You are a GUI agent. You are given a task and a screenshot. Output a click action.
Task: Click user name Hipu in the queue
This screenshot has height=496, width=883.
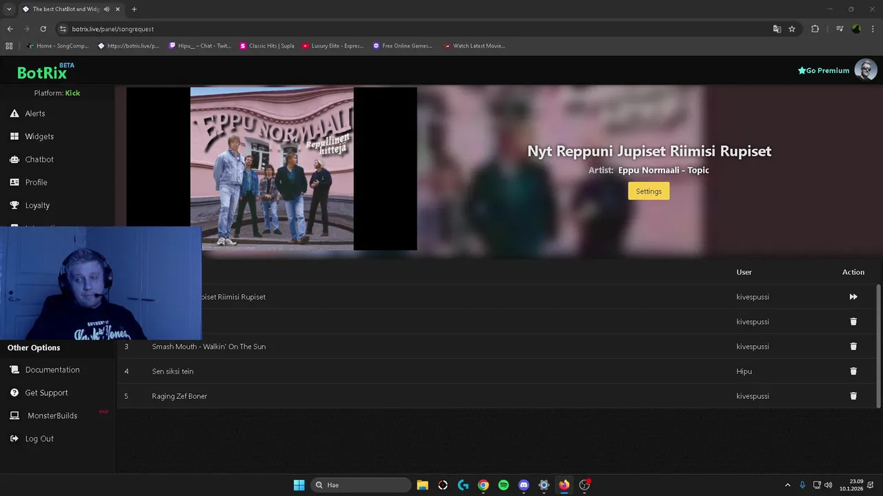tap(744, 371)
